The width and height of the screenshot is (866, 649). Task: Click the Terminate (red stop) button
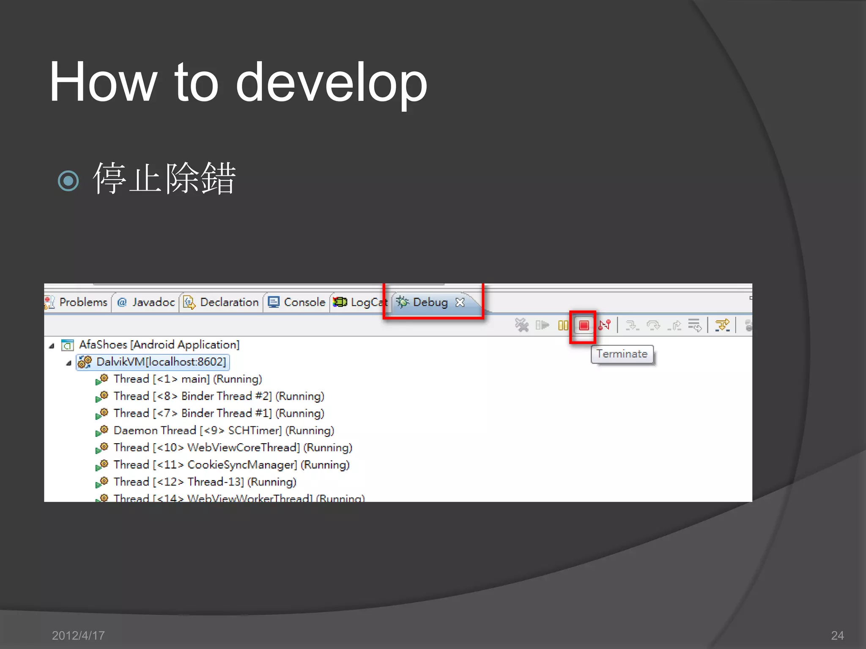coord(584,325)
